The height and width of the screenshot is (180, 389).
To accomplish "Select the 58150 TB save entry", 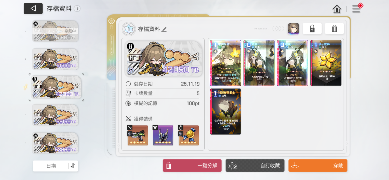I will click(x=55, y=115).
